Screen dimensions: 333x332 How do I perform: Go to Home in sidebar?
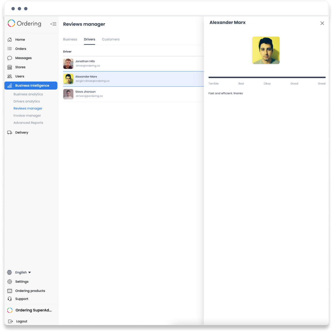coord(20,39)
